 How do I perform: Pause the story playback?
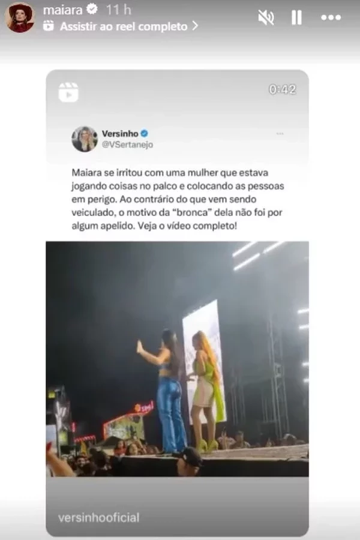(296, 17)
